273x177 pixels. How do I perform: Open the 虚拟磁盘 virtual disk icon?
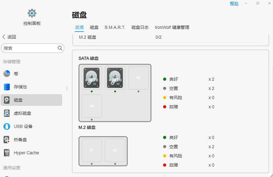pos(7,113)
